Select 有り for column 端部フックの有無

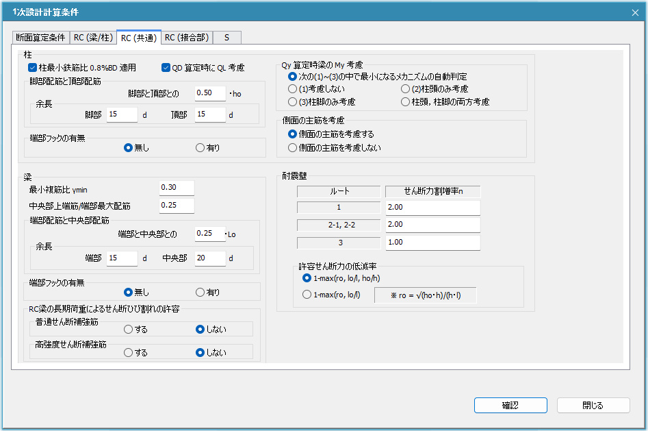[208, 148]
